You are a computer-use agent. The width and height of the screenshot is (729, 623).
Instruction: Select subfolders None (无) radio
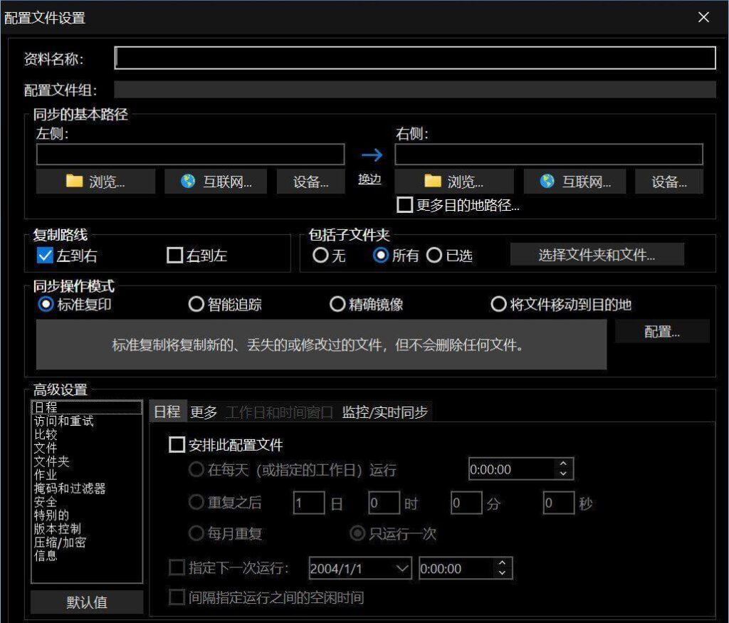coord(320,255)
